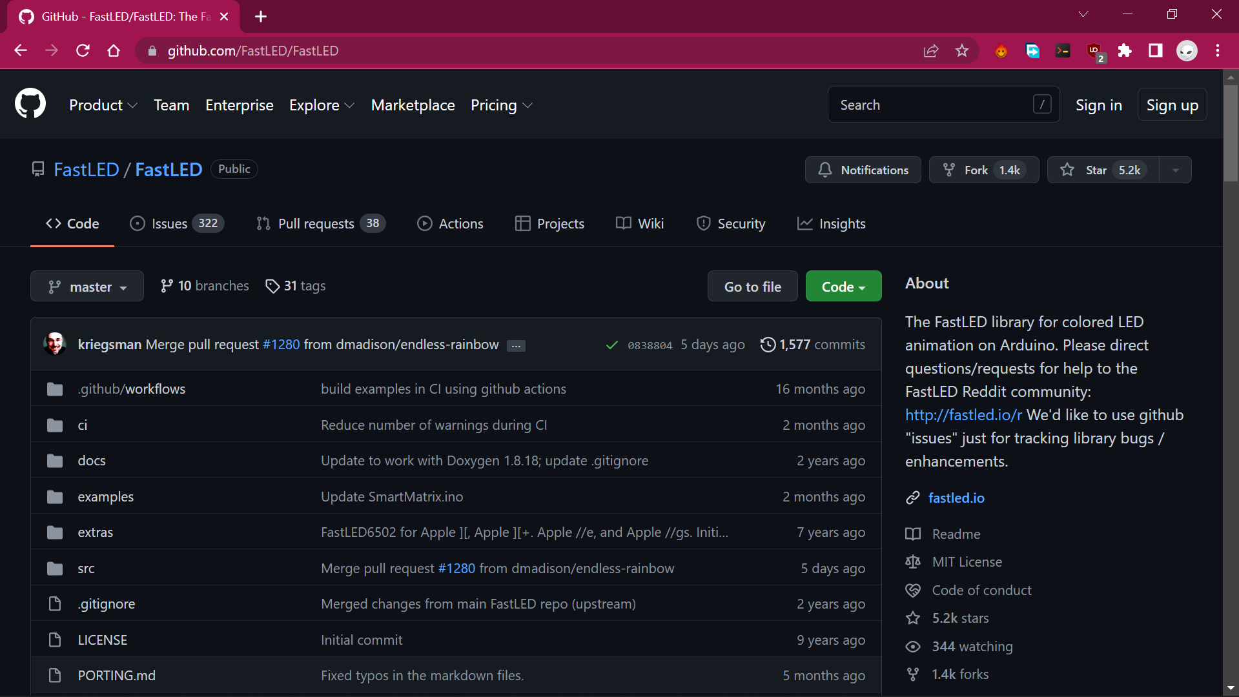Click the green check build status icon
The image size is (1239, 697).
click(611, 345)
